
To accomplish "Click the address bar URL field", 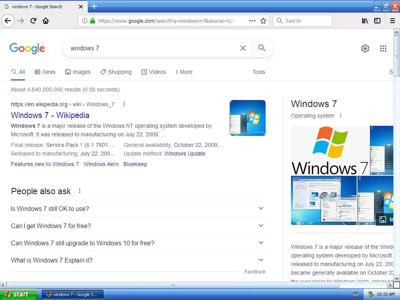I will (x=166, y=21).
